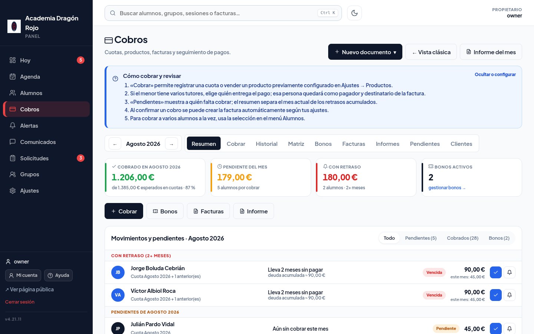Viewport: 534px width, 334px height.
Task: Filter movements by Cobrados (28)
Action: click(463, 238)
